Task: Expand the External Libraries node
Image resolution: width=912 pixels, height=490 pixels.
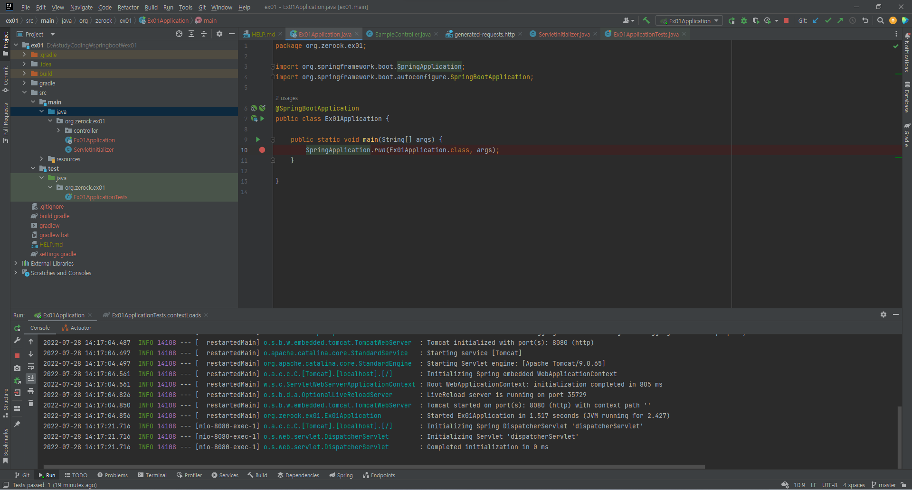Action: coord(16,263)
